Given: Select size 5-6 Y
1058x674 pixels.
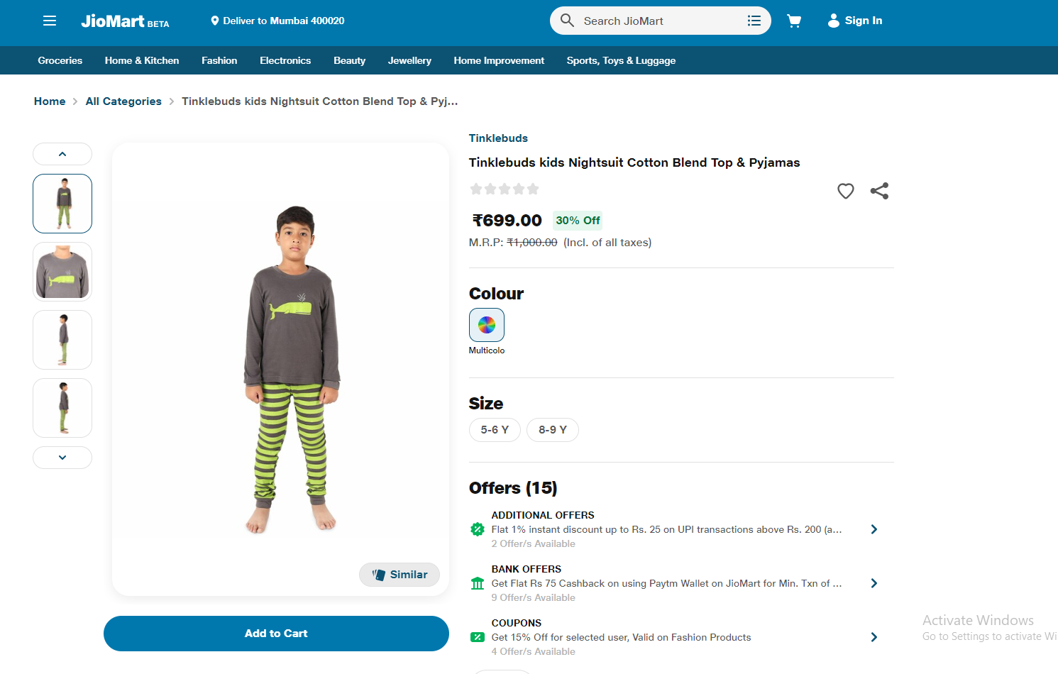Looking at the screenshot, I should pyautogui.click(x=495, y=430).
